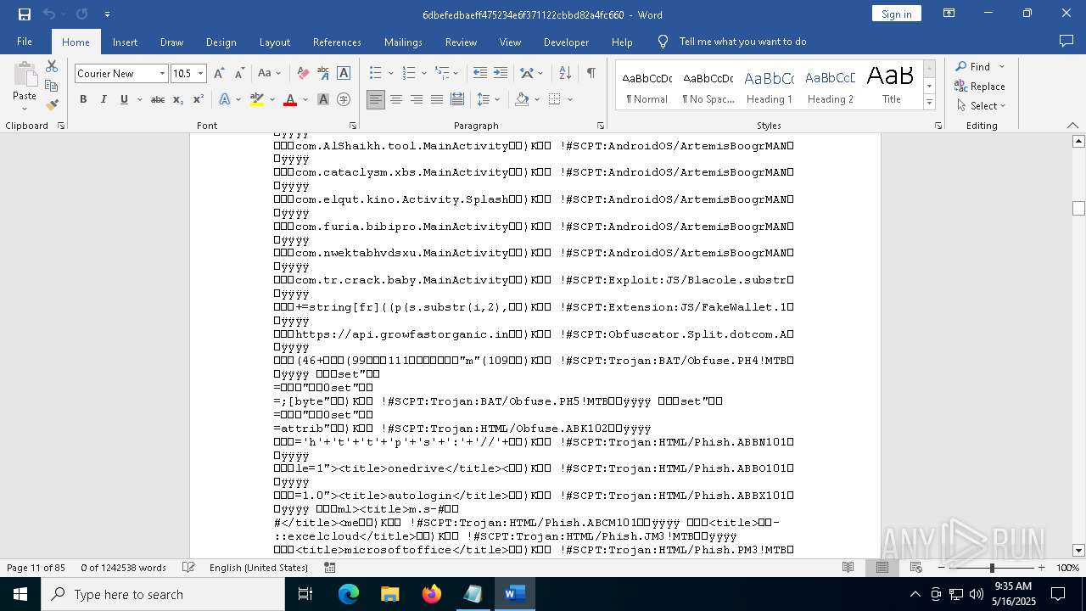Apply the yellow text highlight color

point(257,100)
